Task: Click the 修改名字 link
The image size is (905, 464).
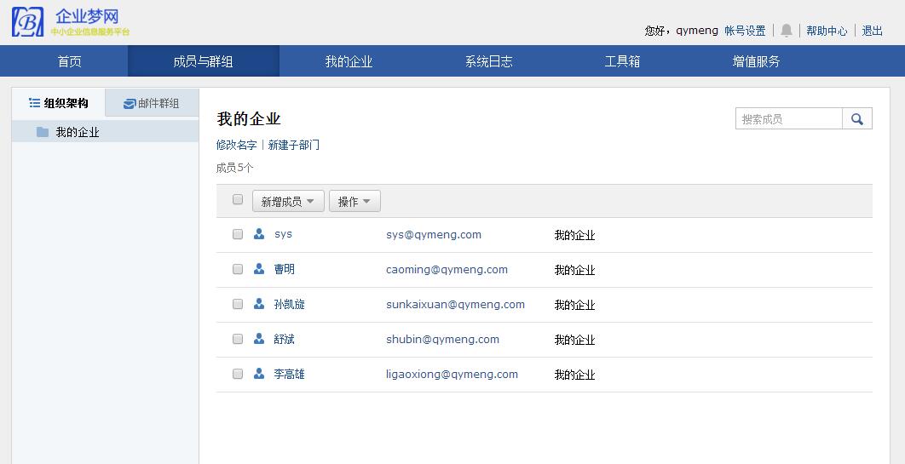Action: click(x=236, y=145)
